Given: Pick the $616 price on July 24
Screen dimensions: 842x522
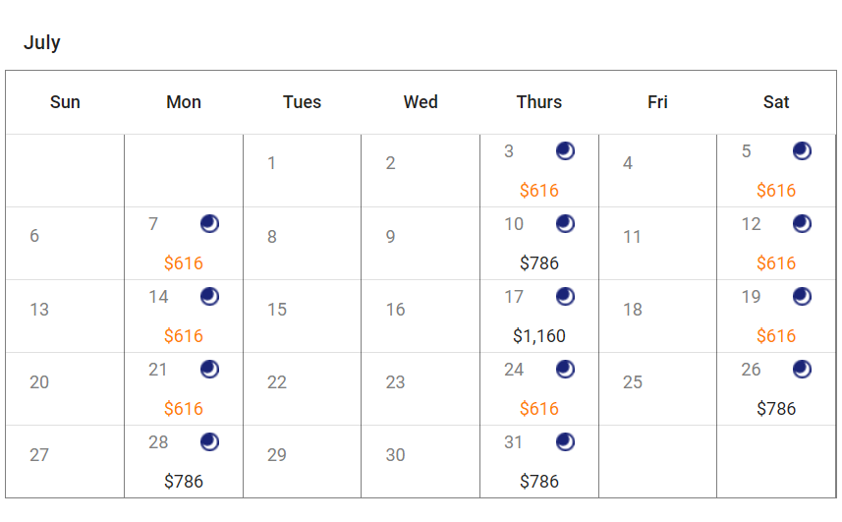Looking at the screenshot, I should tap(539, 409).
